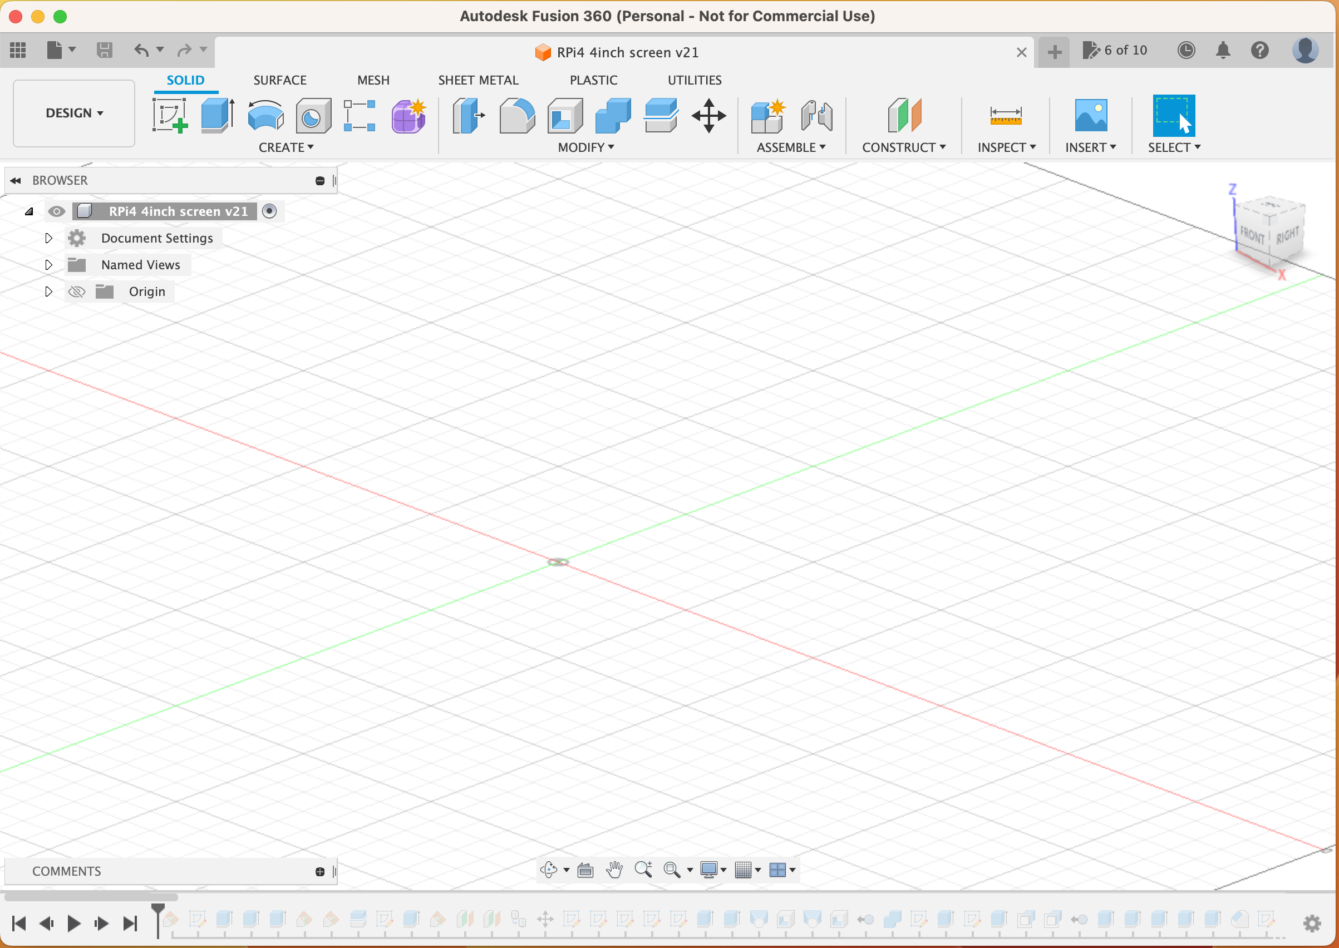Switch to the SURFACE tab

coord(280,81)
